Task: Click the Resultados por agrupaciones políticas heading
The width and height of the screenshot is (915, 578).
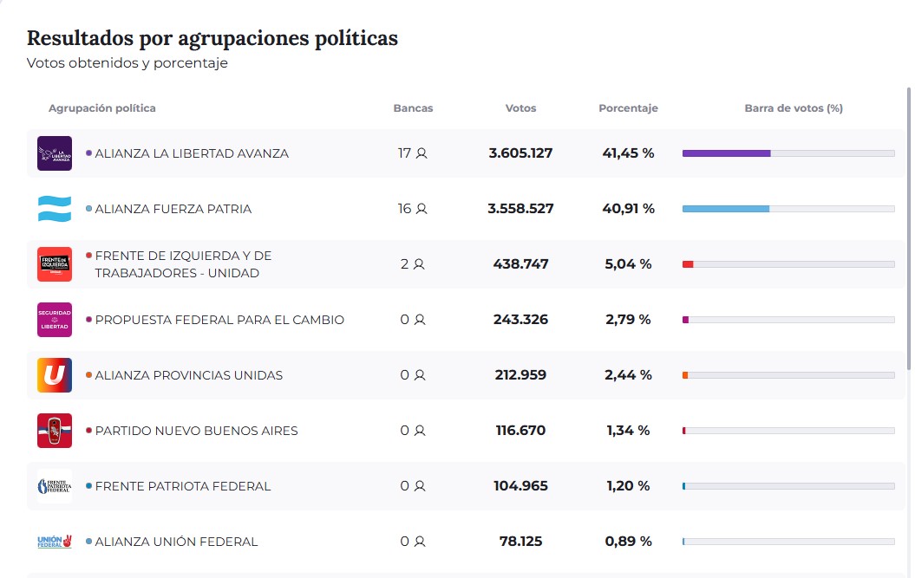Action: [212, 38]
